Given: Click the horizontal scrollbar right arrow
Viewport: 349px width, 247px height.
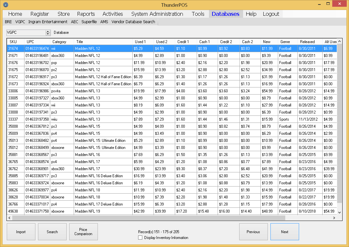Looking at the screenshot, I should 334,218.
